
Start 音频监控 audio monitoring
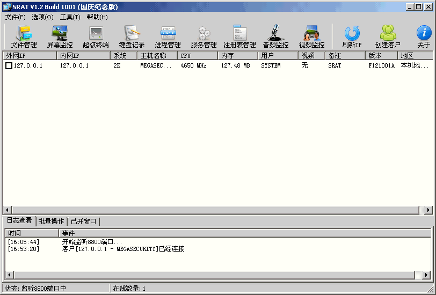275,36
